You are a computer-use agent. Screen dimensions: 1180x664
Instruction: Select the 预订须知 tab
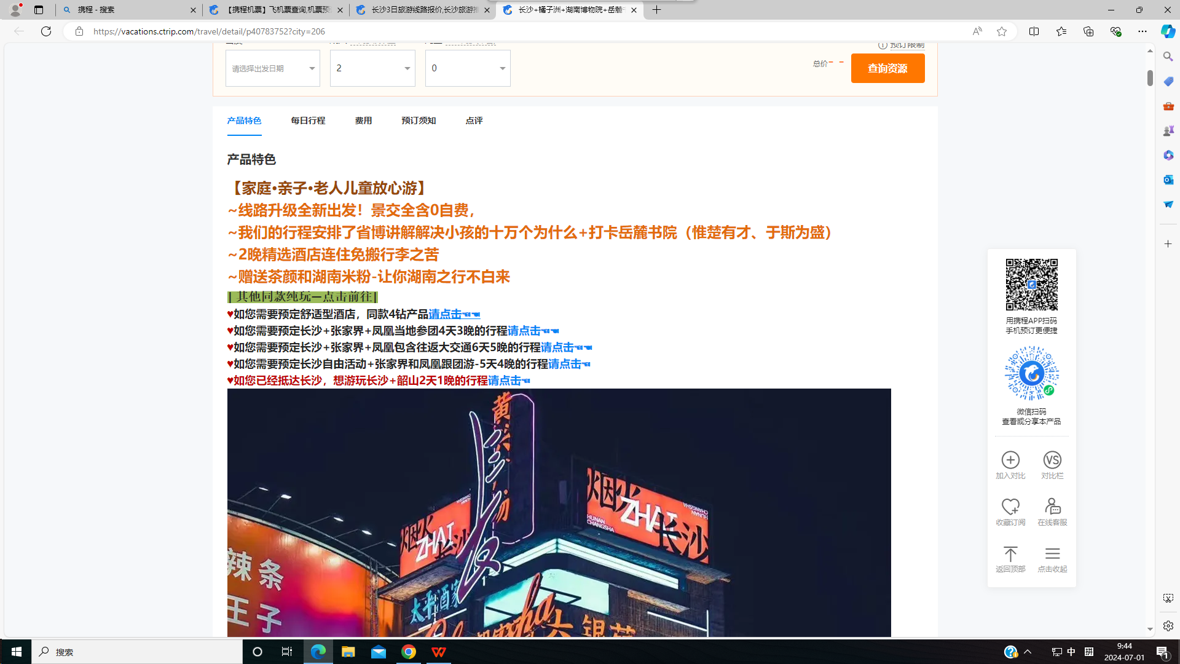coord(419,121)
